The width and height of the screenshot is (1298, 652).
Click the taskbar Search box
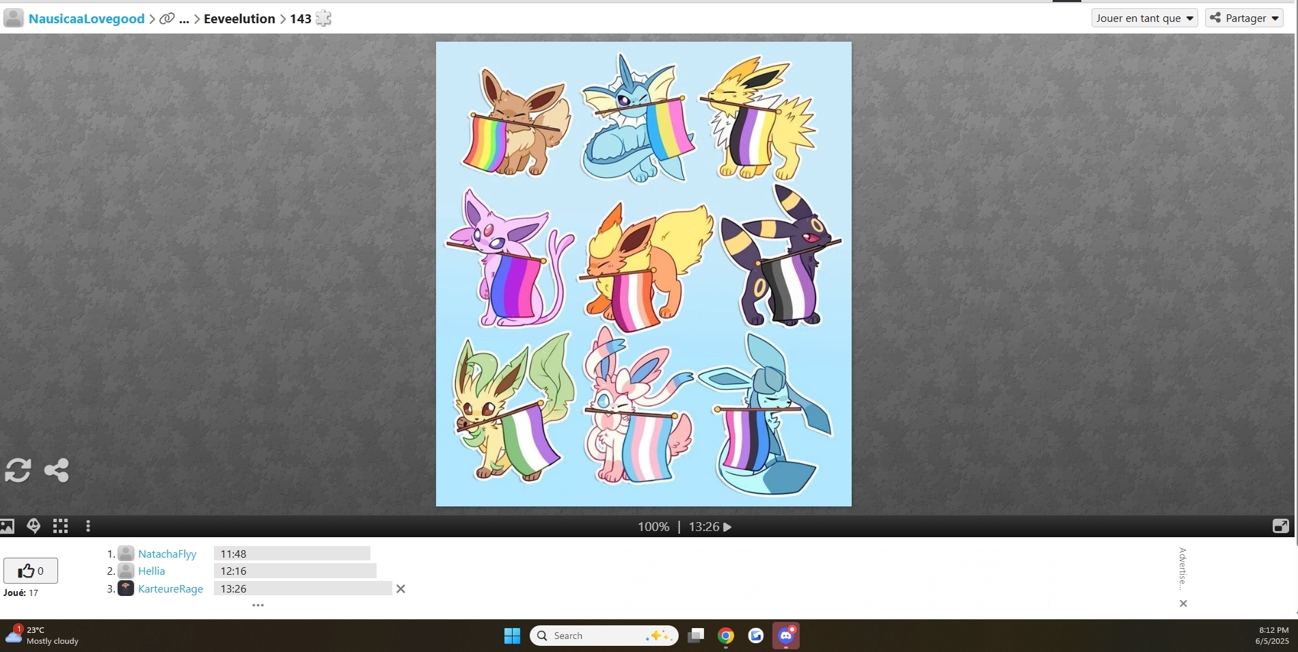604,636
